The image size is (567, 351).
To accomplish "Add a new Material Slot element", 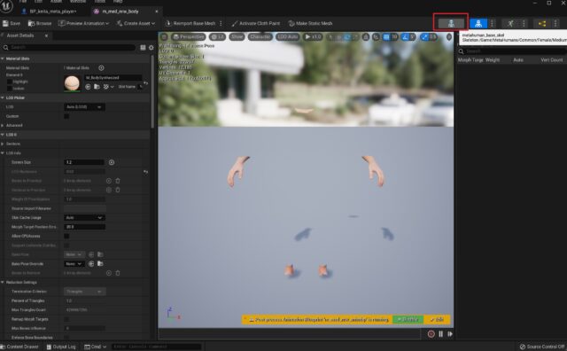I will pos(101,67).
